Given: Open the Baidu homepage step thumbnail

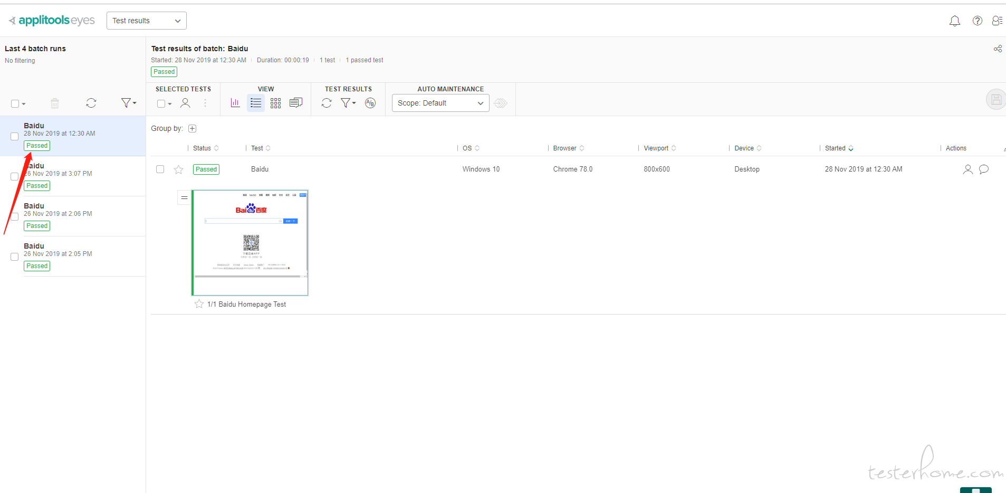Looking at the screenshot, I should [x=250, y=243].
